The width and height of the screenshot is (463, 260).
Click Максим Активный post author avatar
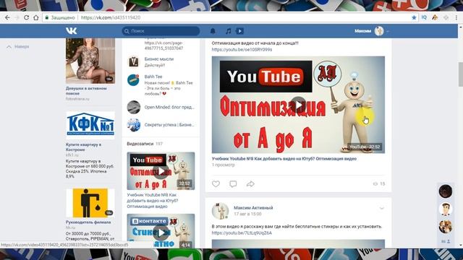point(220,211)
